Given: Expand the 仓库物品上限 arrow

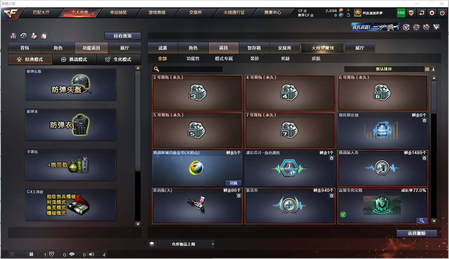Looking at the screenshot, I should pyautogui.click(x=213, y=244).
